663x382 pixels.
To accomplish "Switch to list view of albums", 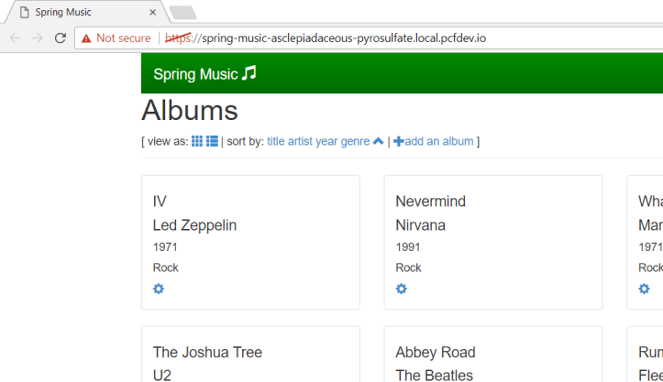I will 212,141.
